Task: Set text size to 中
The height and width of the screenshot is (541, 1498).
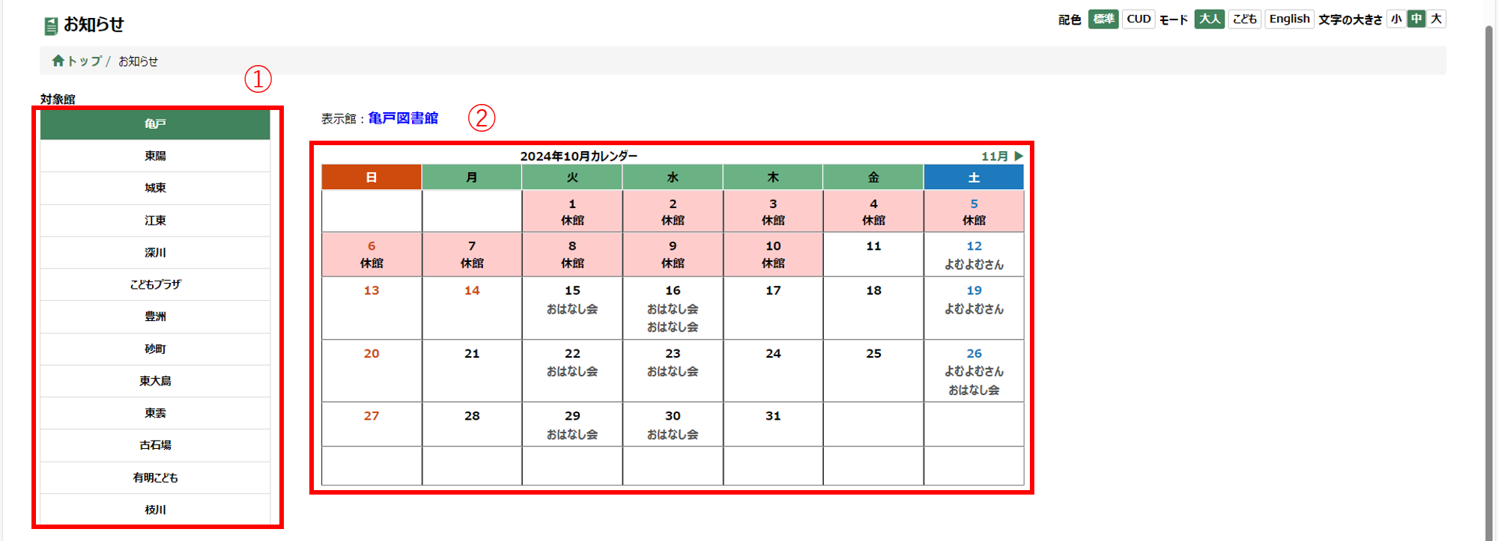Action: (x=1416, y=19)
